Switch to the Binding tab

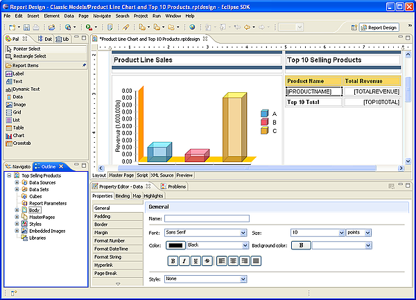pos(123,196)
